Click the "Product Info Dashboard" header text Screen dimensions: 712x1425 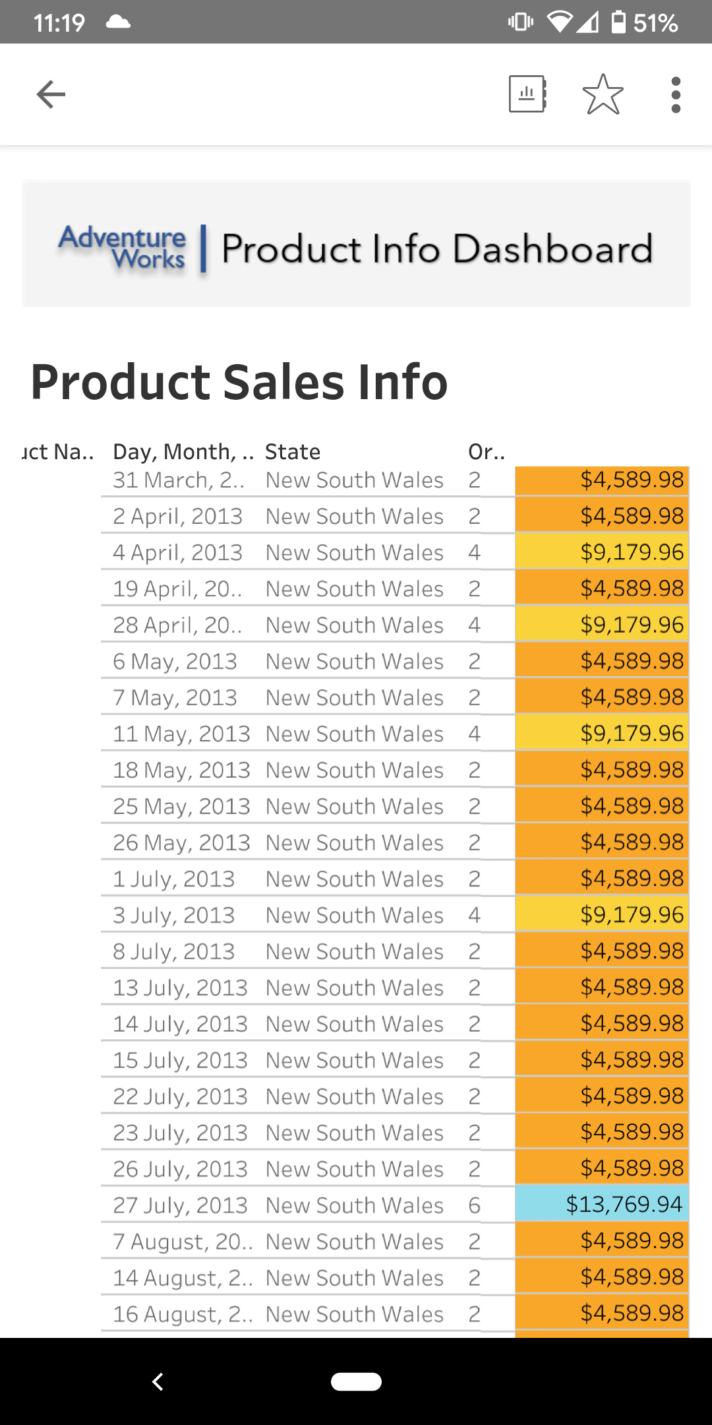coord(437,249)
